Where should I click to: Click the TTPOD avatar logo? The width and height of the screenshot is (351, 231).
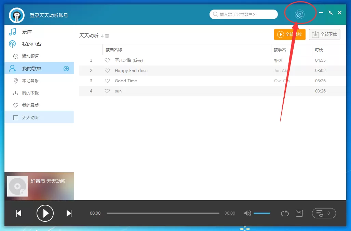(17, 15)
